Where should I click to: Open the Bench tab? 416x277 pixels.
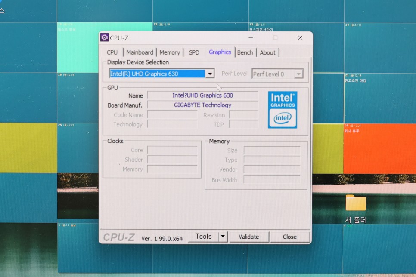pyautogui.click(x=245, y=52)
